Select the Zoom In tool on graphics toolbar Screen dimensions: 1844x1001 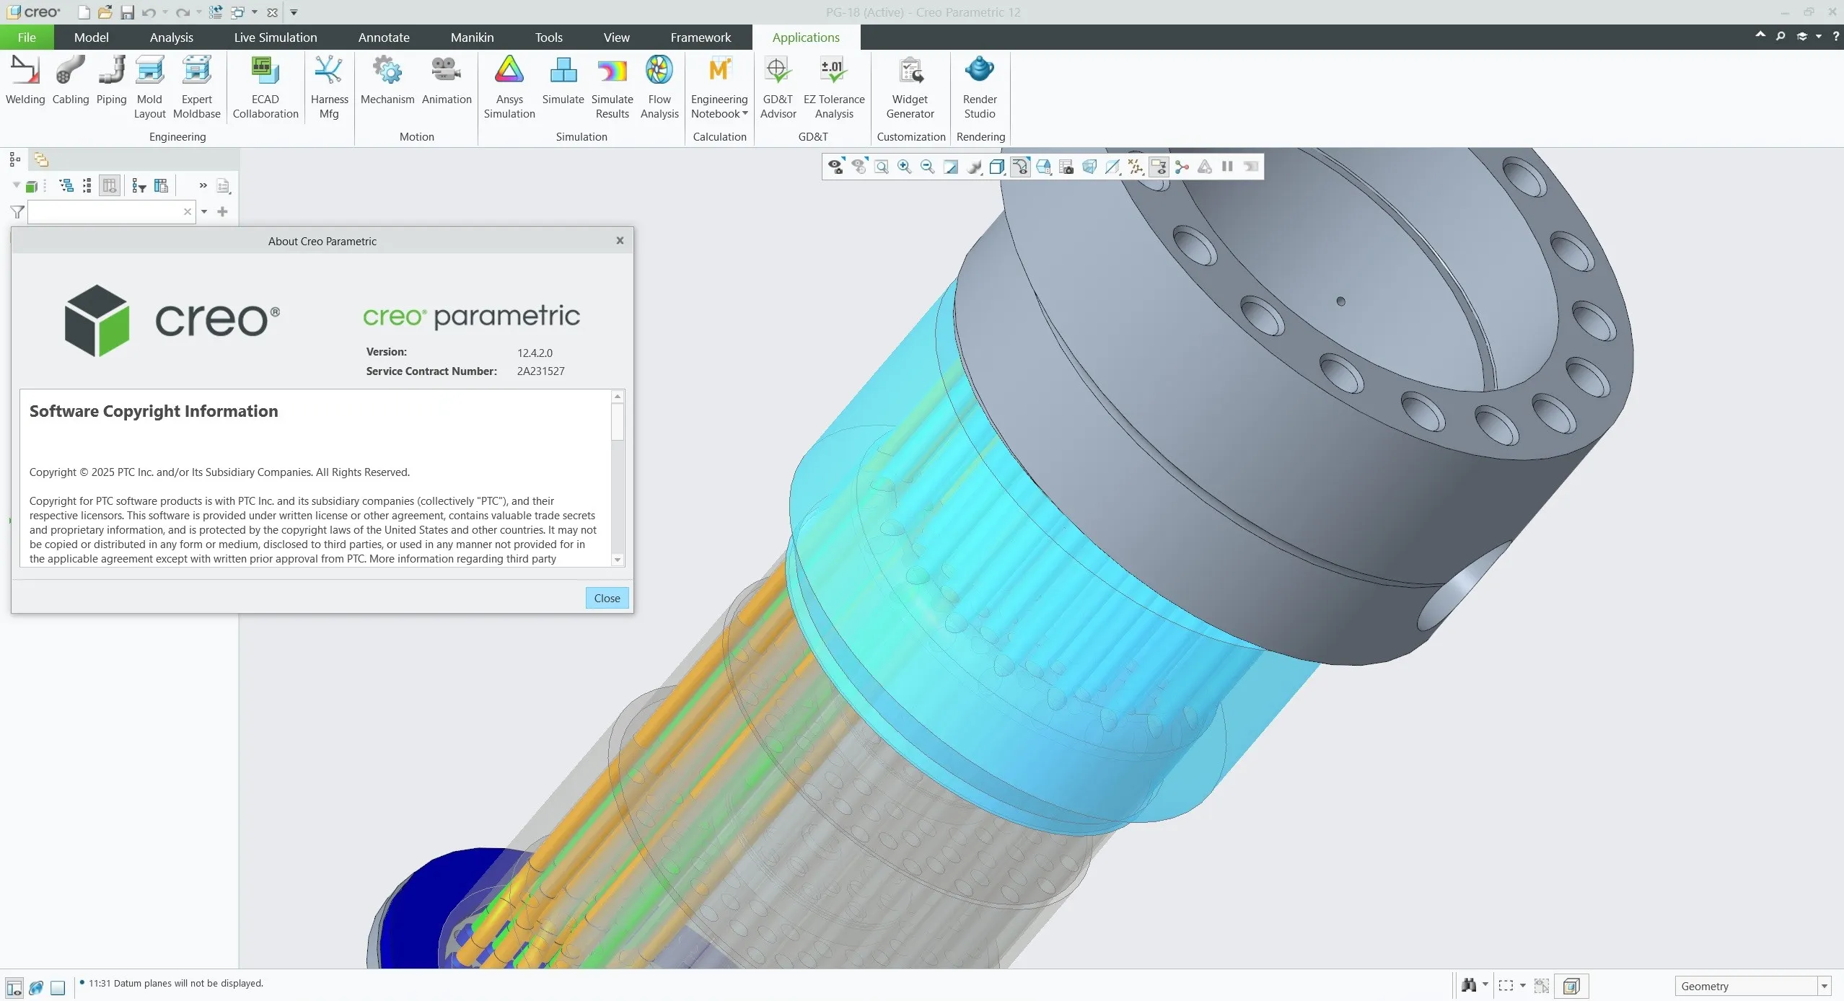pos(904,167)
